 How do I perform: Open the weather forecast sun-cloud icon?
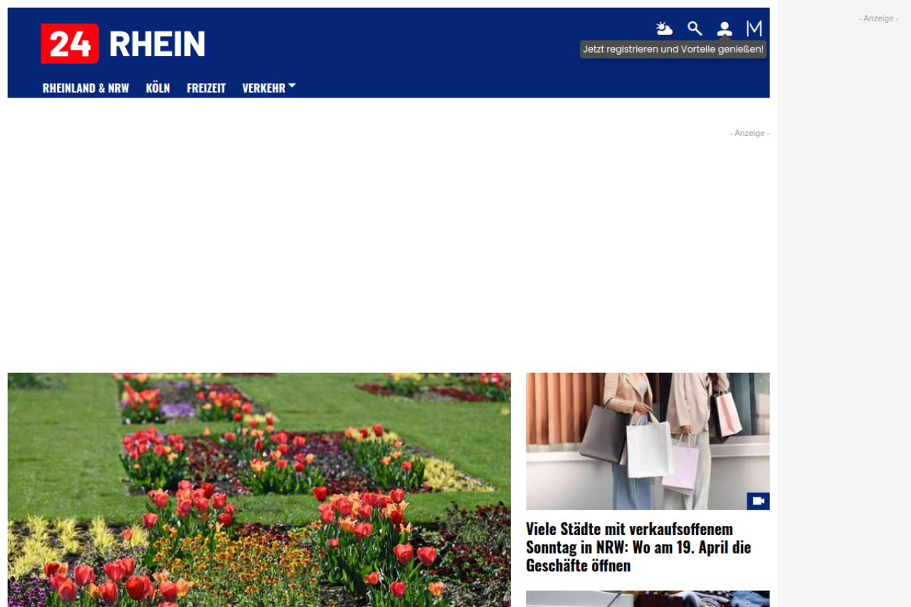(x=664, y=28)
